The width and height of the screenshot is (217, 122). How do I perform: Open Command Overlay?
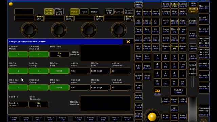coord(203,110)
